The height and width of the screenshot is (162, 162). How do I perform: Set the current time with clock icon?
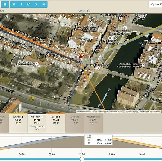29,4
